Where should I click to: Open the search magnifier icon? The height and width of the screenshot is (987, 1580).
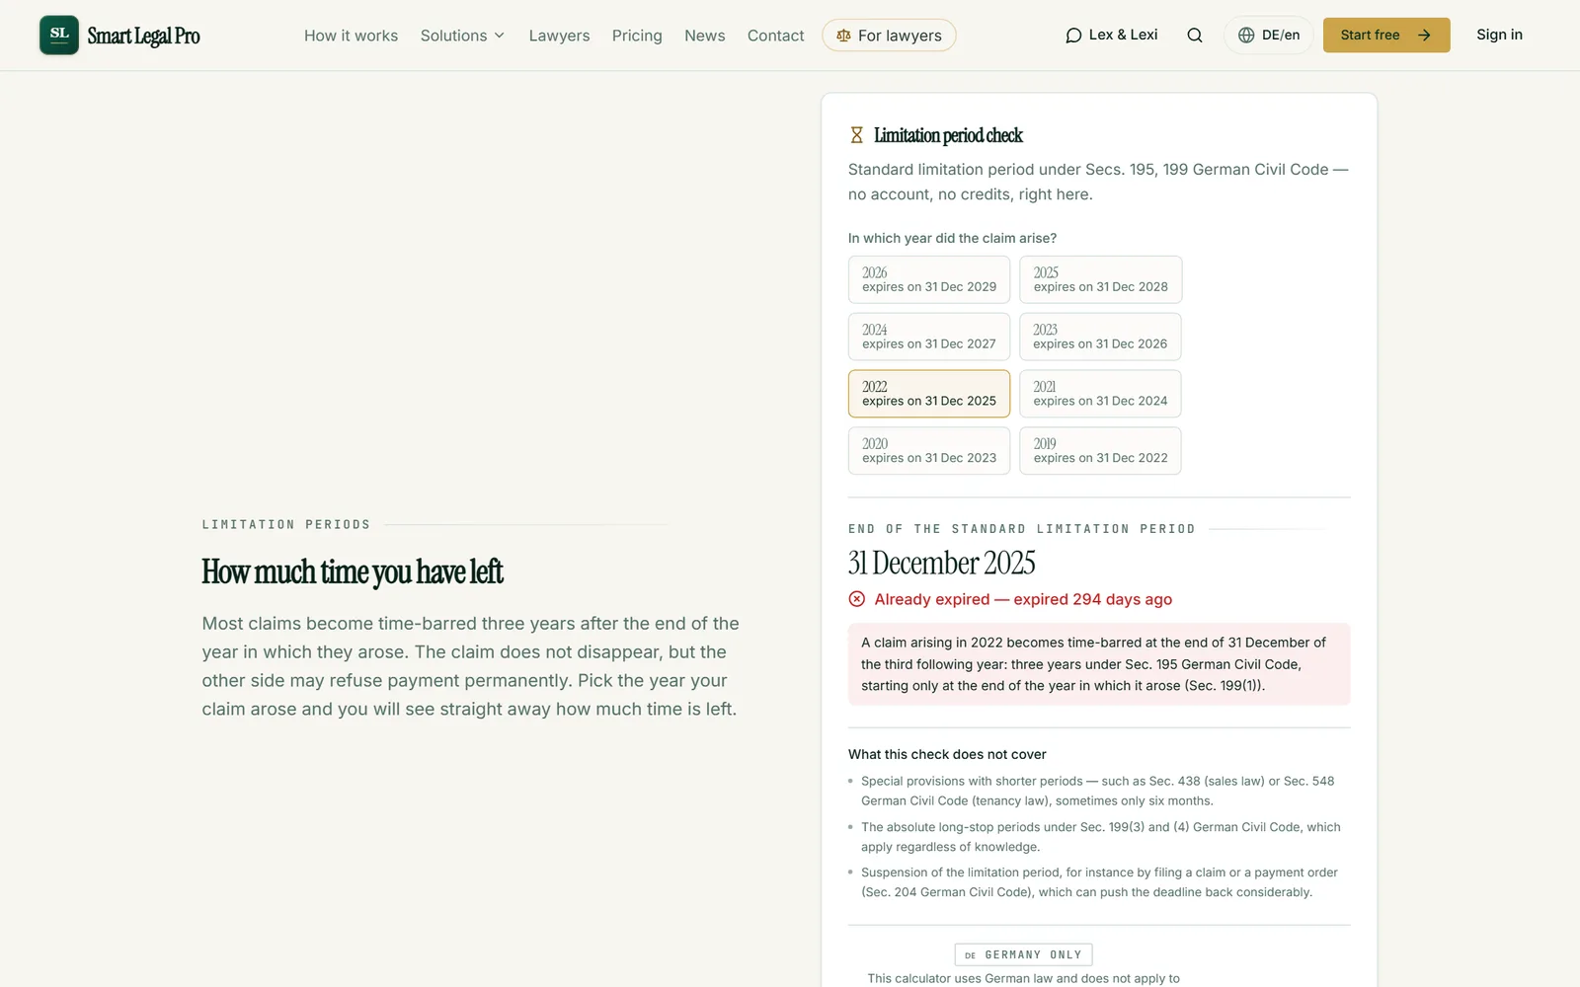(1195, 36)
